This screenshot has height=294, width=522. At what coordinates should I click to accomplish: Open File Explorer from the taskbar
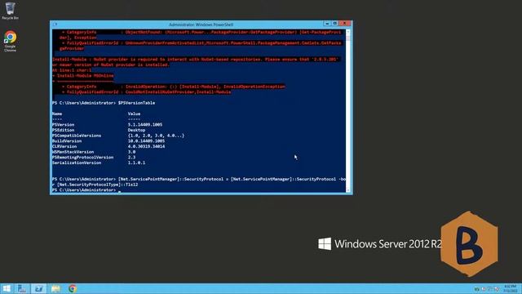click(x=55, y=288)
